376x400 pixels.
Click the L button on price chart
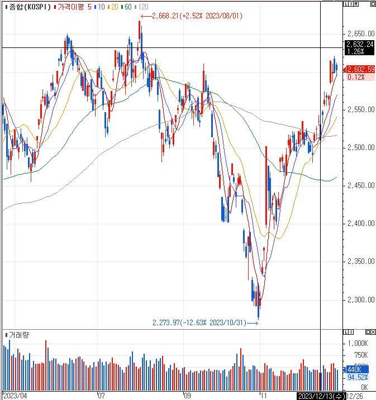point(346,4)
